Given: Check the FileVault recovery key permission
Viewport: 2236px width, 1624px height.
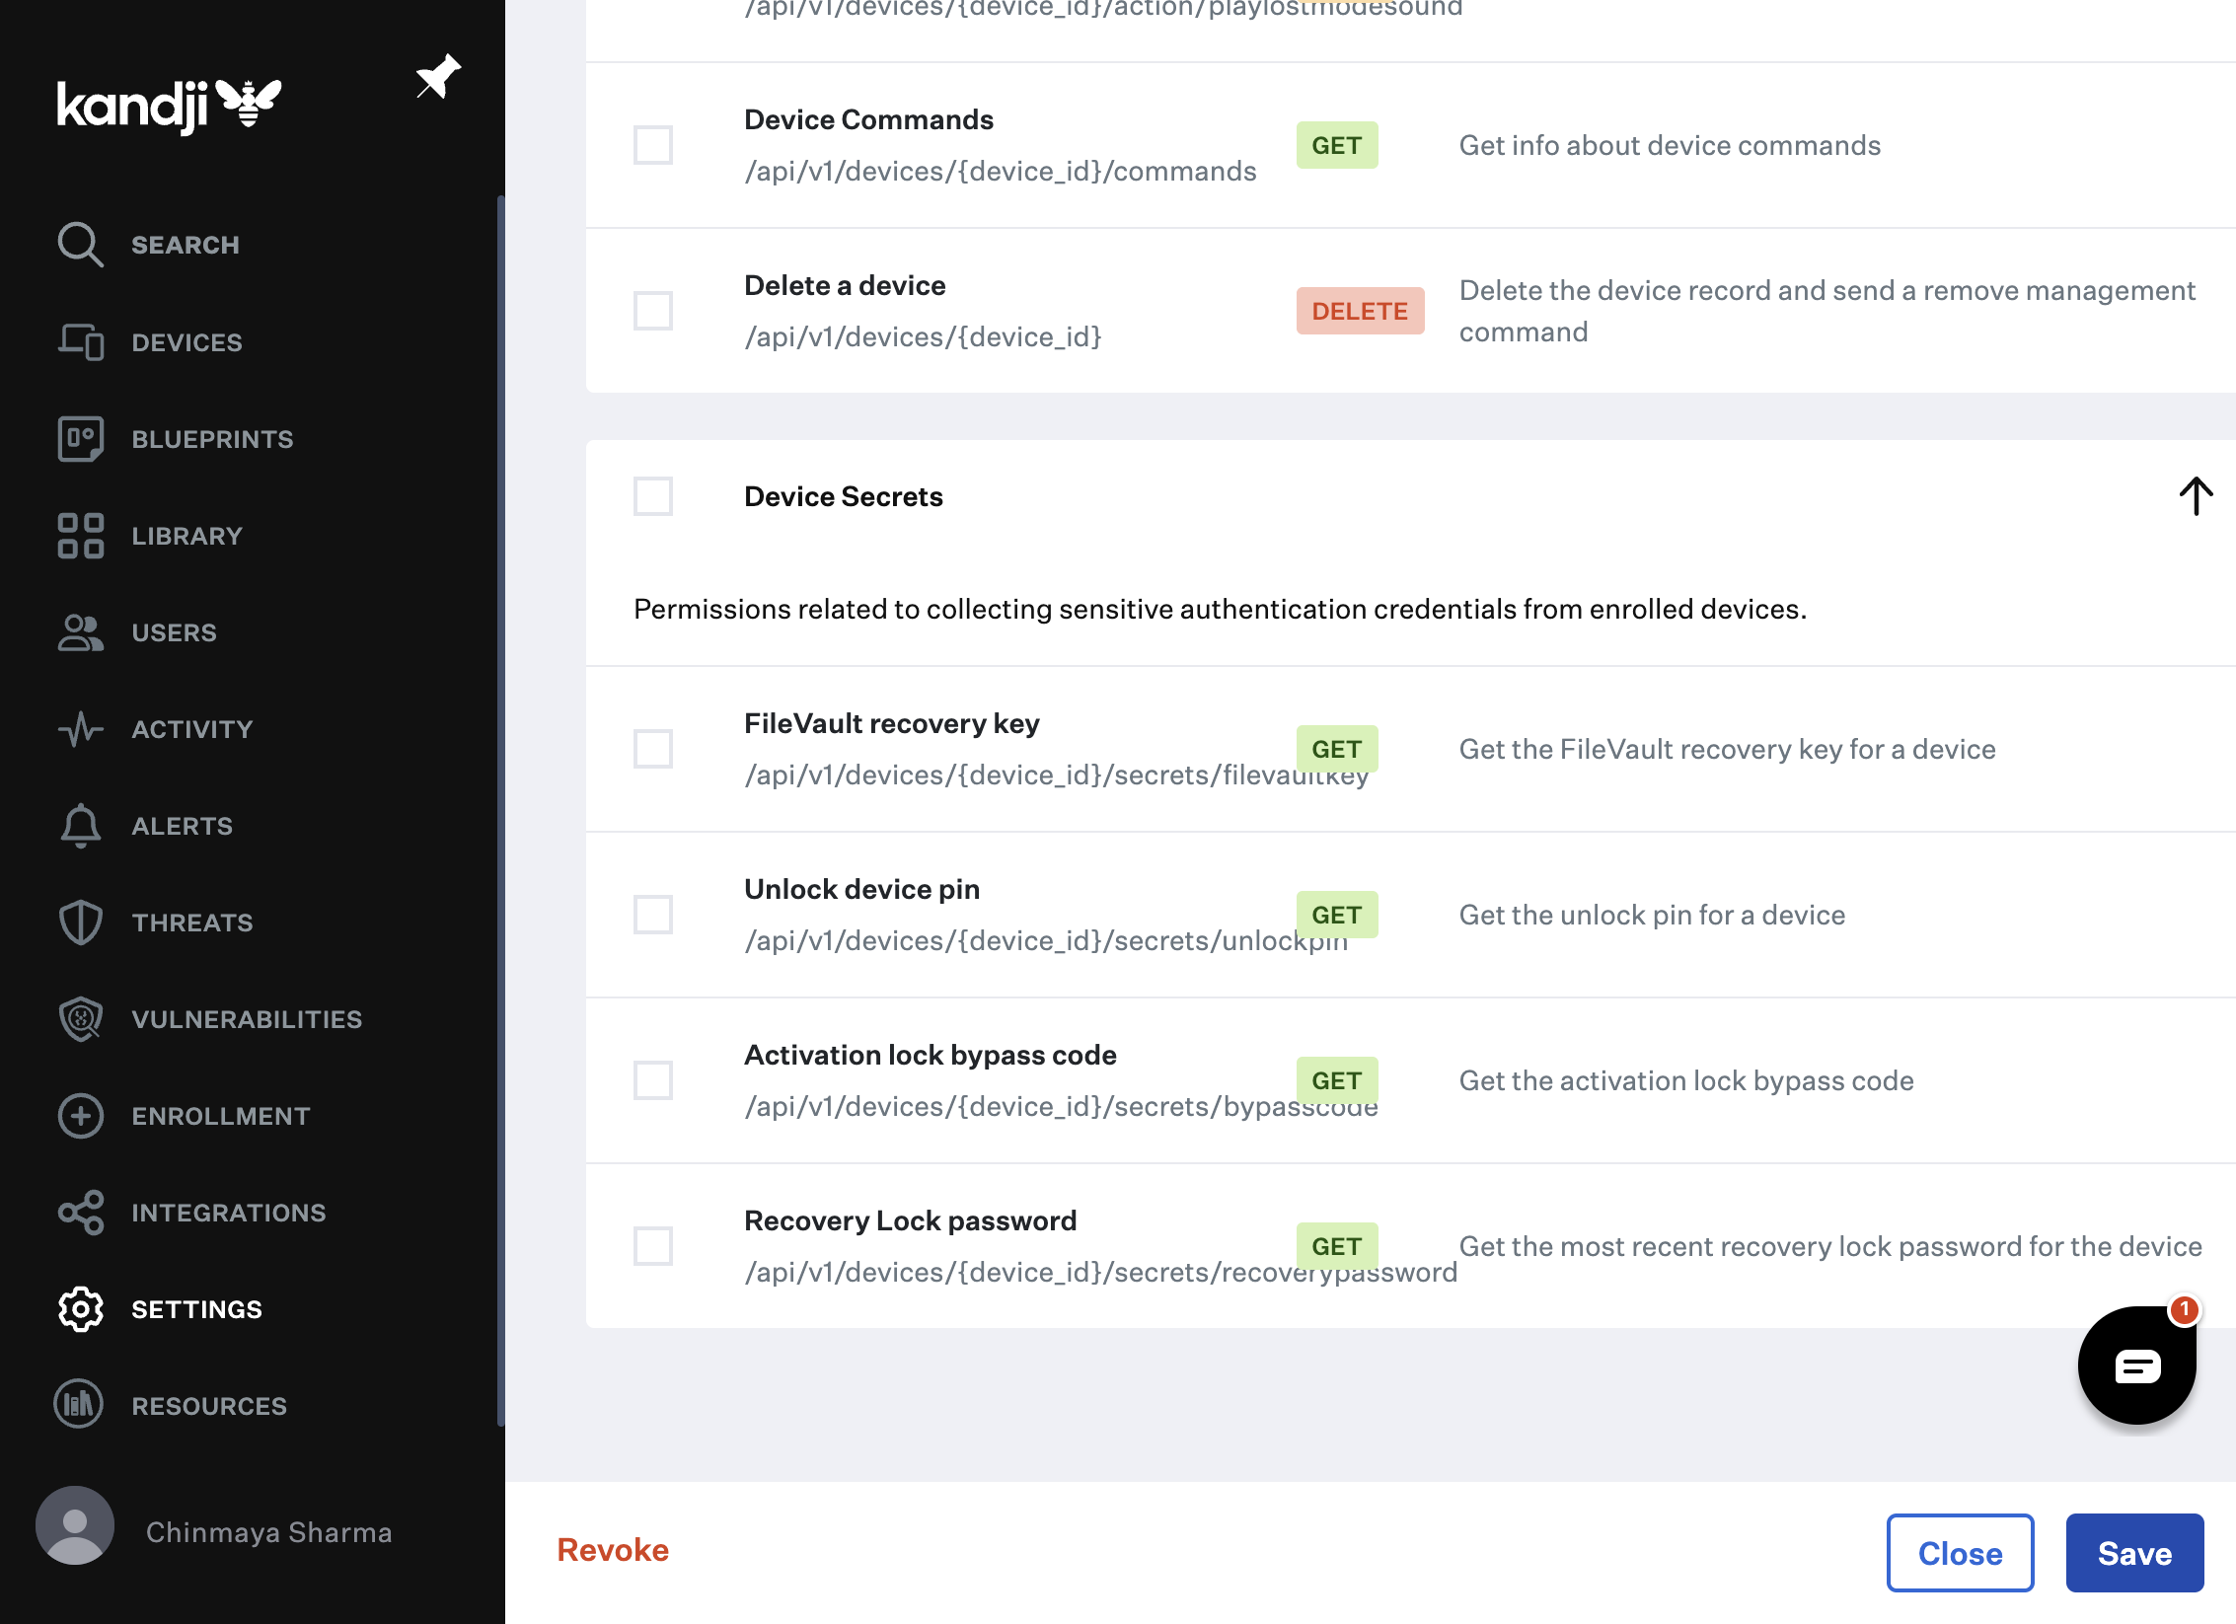Looking at the screenshot, I should tap(653, 749).
